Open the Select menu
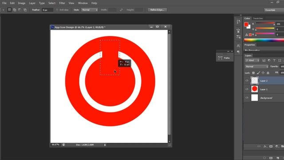 52,3
